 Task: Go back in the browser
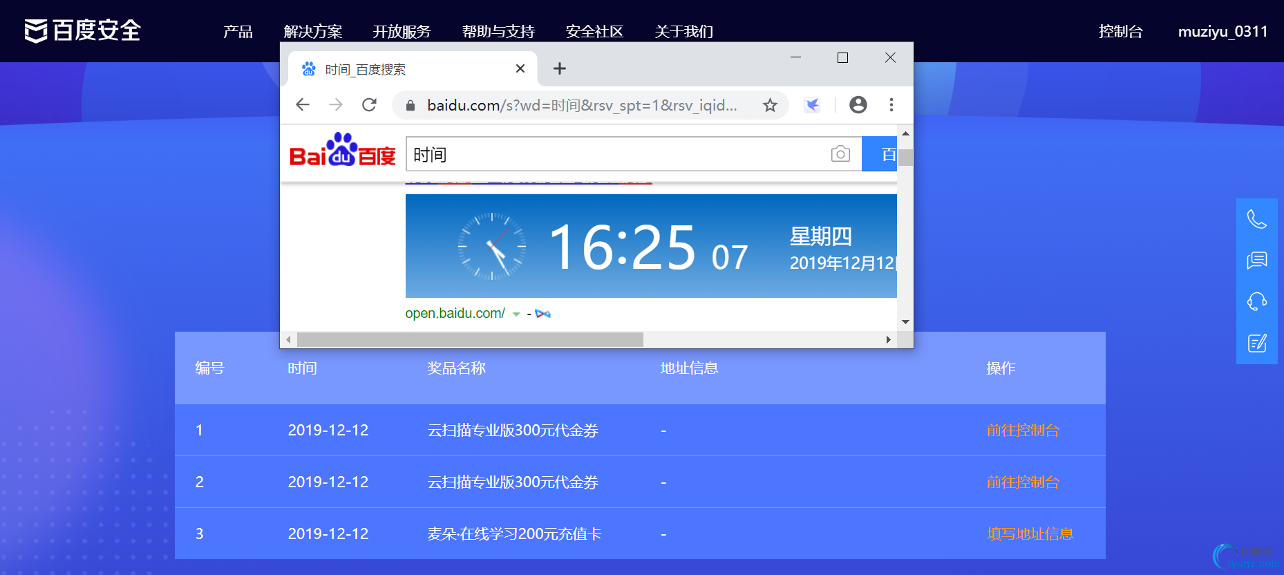(303, 104)
